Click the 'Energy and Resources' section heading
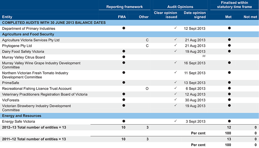This screenshot has width=259, height=148. pos(22,116)
